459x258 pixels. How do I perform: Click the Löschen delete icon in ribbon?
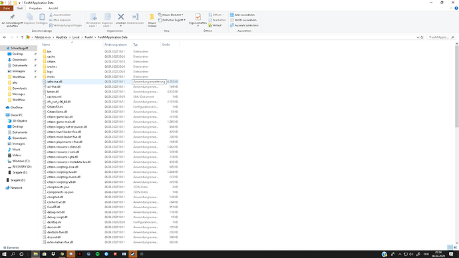tap(120, 17)
